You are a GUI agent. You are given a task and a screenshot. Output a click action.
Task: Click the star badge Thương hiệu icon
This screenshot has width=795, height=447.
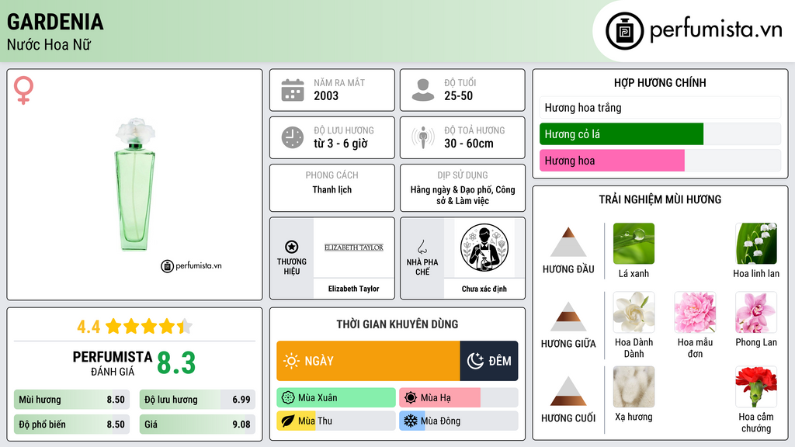[x=292, y=247]
